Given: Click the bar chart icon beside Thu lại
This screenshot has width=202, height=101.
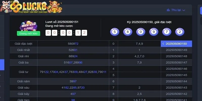Looking at the screenshot, I should point(168,10).
